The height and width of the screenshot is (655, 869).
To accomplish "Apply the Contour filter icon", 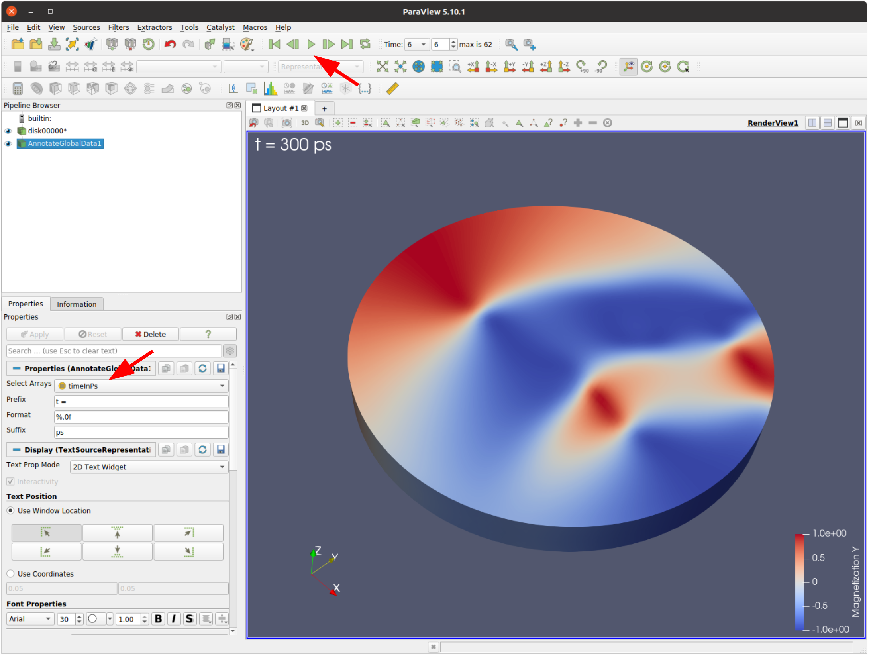I will (x=36, y=88).
